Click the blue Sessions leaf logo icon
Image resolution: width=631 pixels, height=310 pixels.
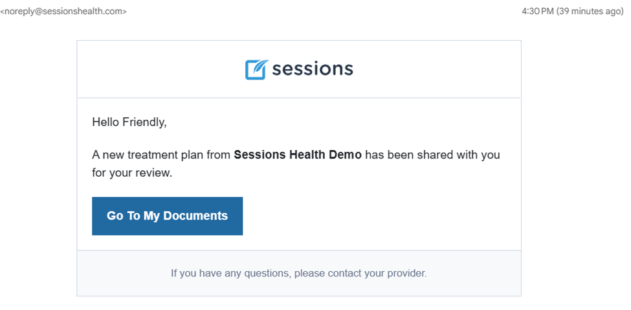pos(255,70)
